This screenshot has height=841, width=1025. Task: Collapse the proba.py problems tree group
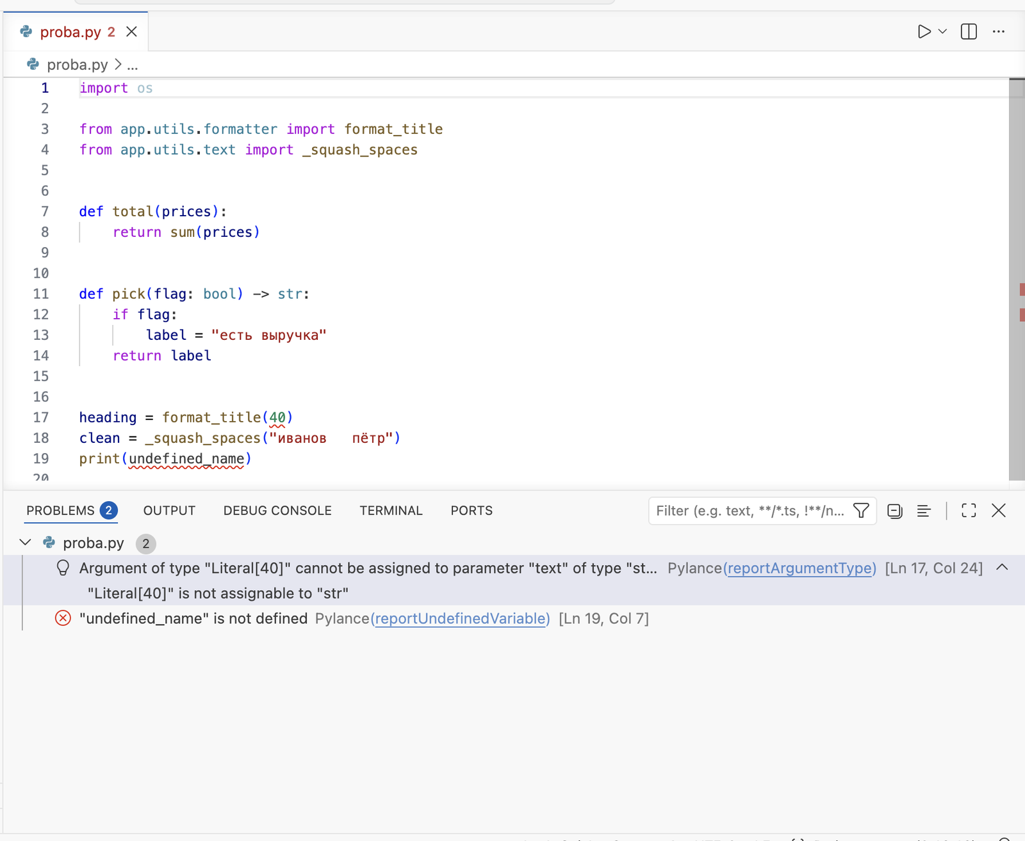[x=26, y=543]
